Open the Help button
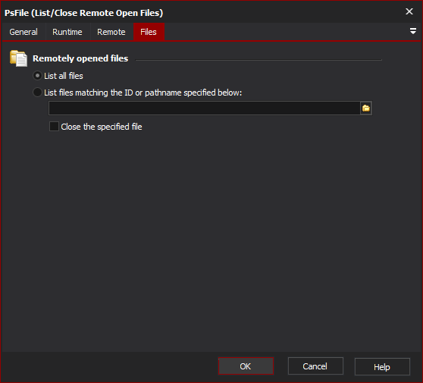The height and width of the screenshot is (383, 423). point(382,367)
